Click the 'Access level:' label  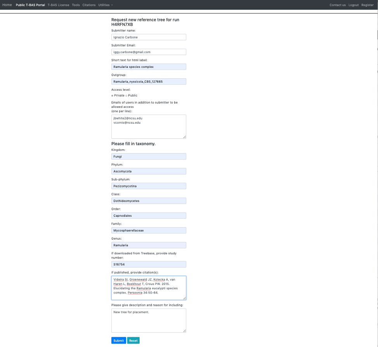(121, 90)
